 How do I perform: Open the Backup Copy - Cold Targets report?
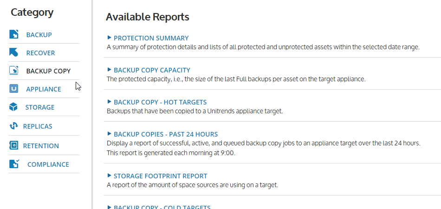coord(162,207)
